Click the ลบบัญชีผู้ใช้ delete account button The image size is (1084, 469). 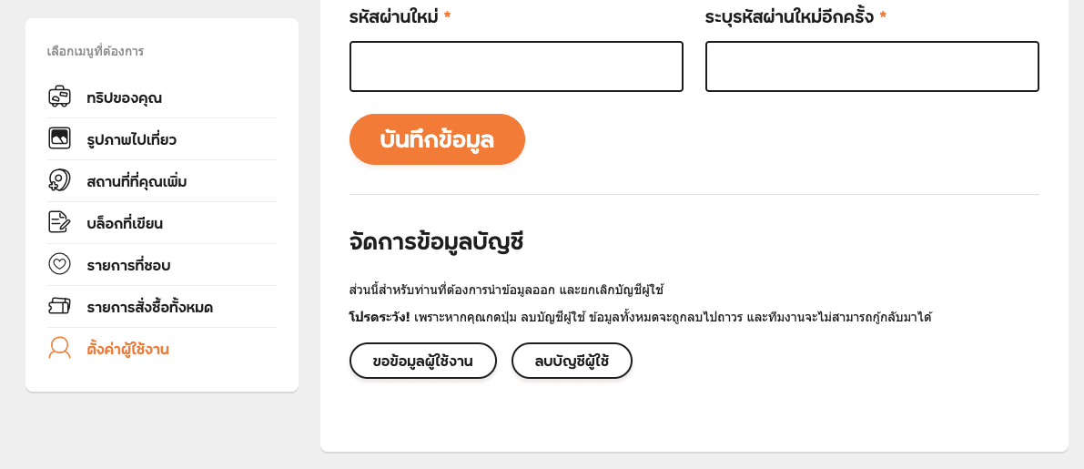click(x=572, y=362)
